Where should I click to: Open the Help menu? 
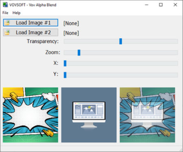click(x=16, y=13)
